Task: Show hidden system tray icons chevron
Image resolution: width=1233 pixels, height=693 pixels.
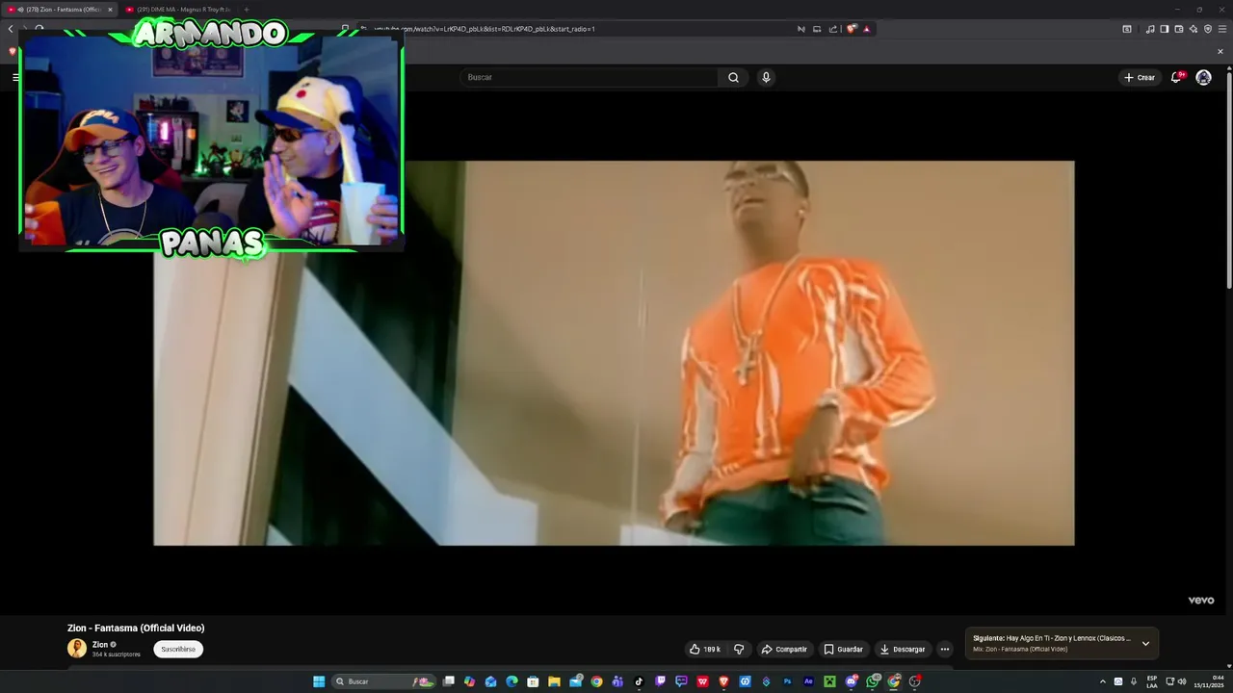Action: click(x=1103, y=681)
